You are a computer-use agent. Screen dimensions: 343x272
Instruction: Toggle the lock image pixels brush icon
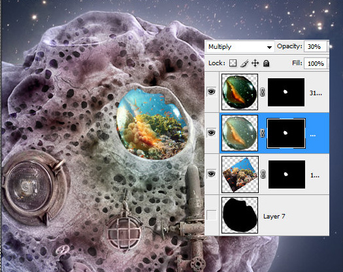[x=244, y=63]
